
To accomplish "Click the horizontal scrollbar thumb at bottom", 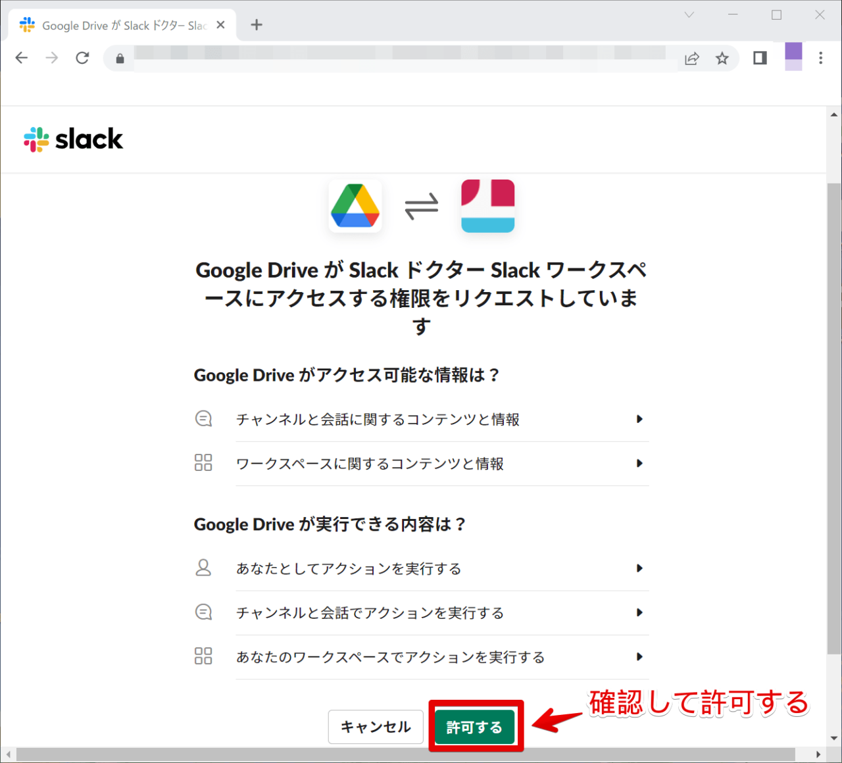I will [x=405, y=754].
